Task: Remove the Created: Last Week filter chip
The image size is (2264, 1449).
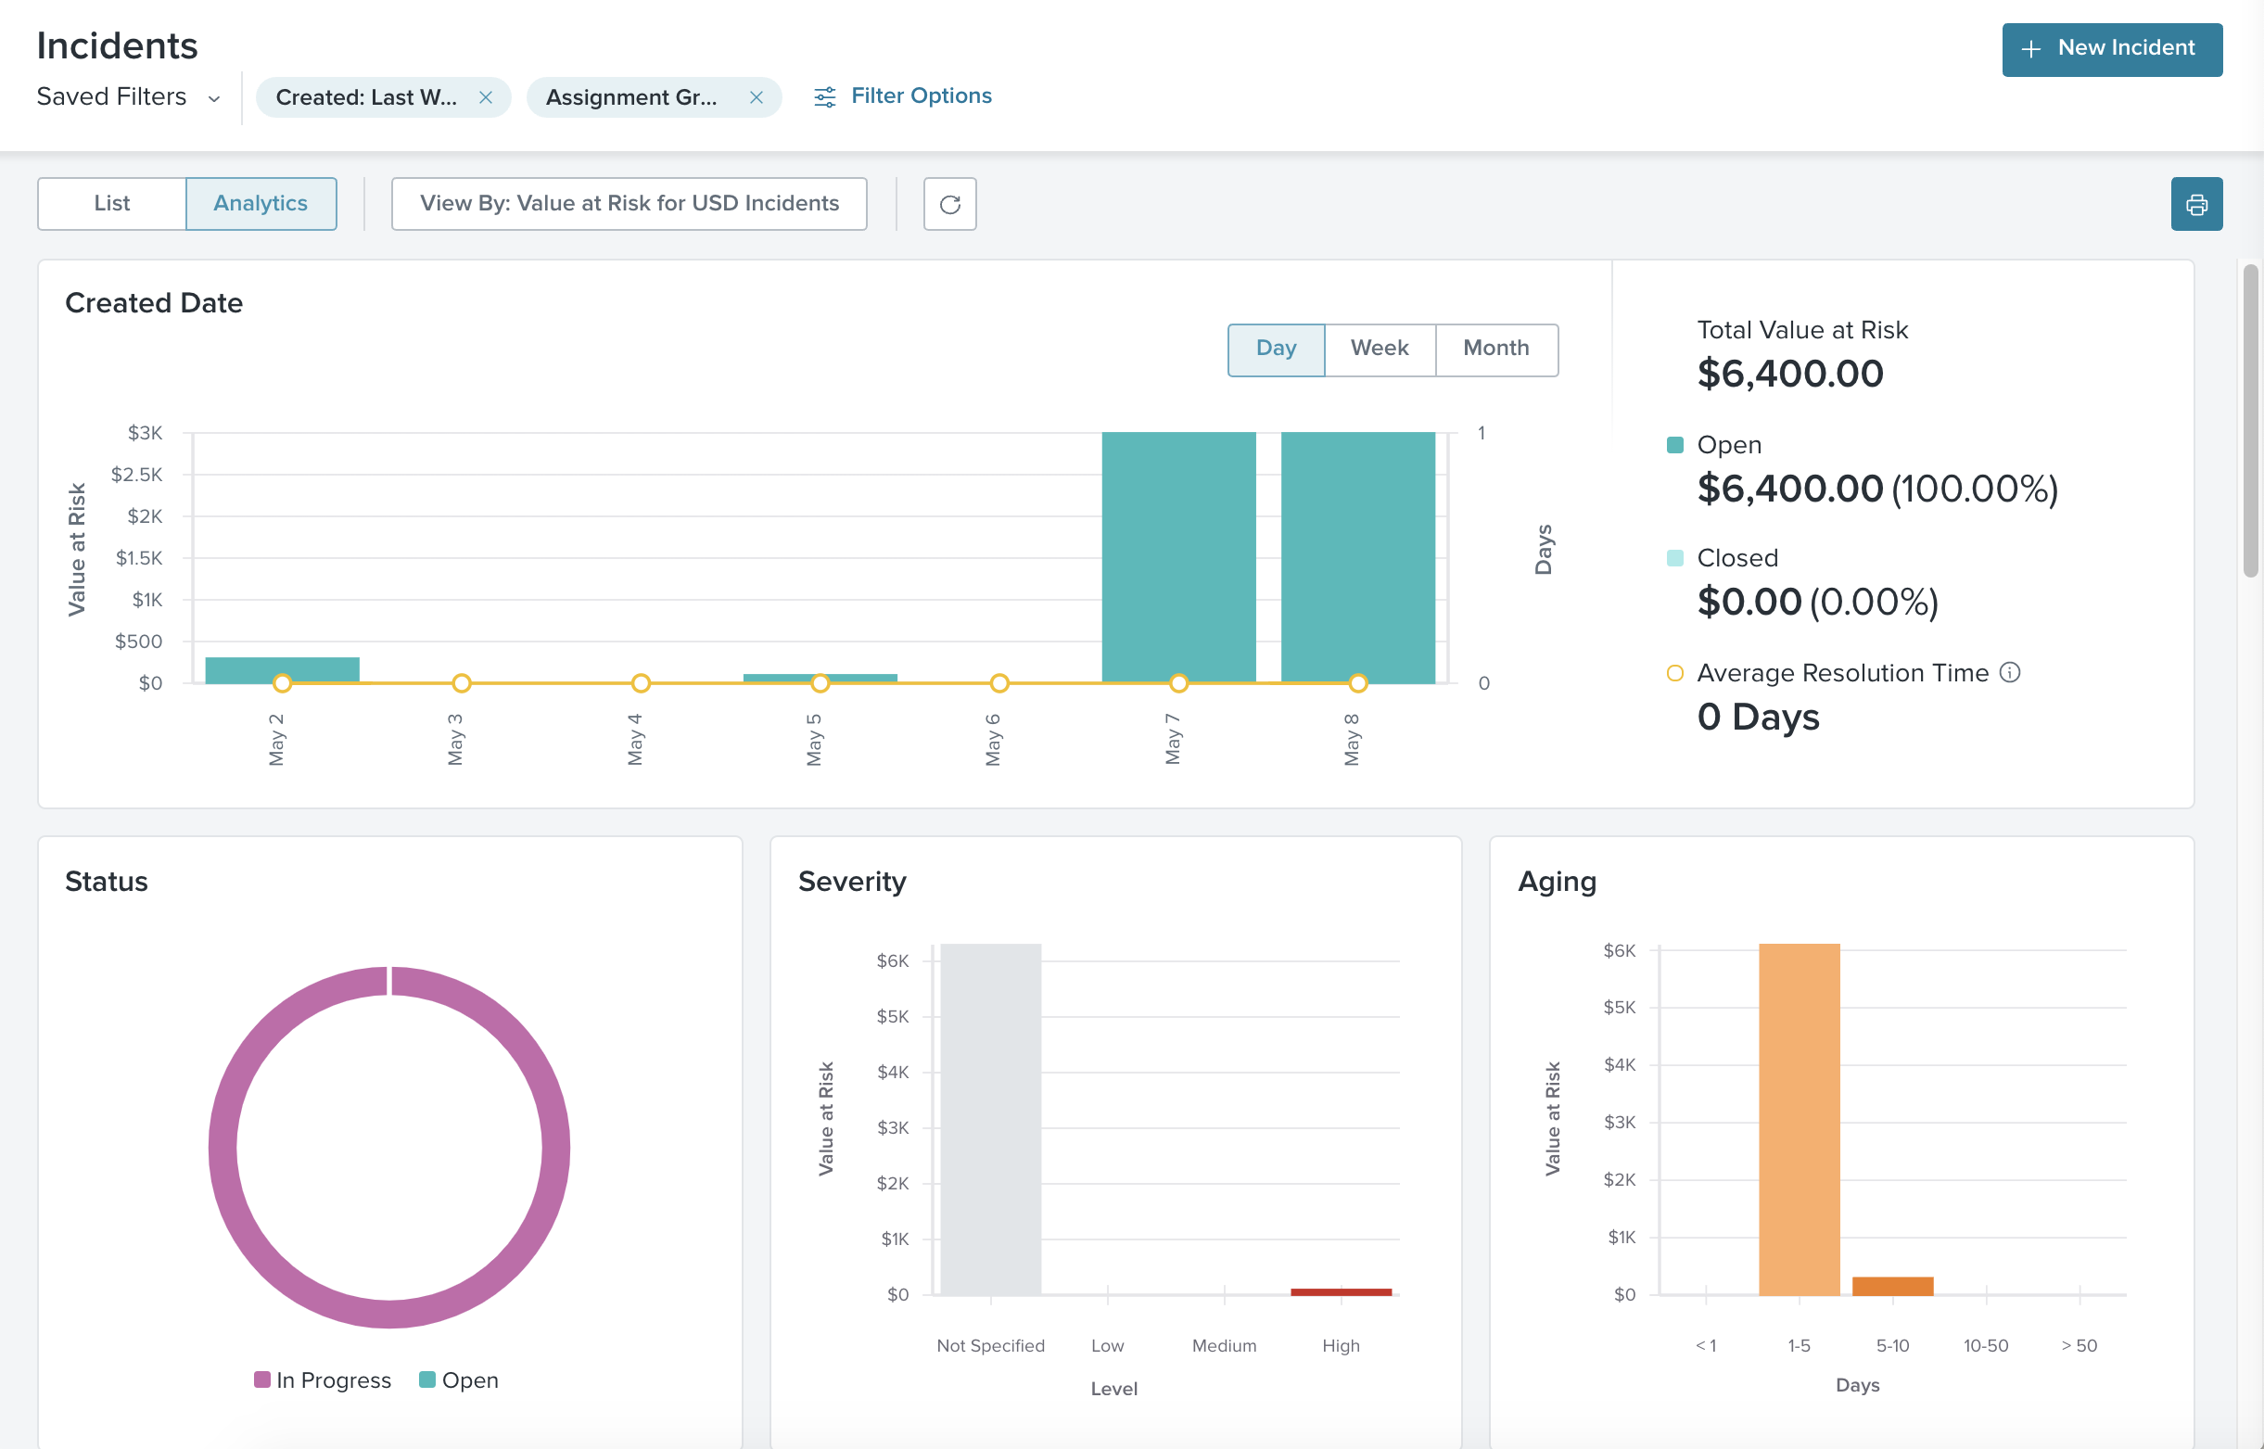Action: point(487,96)
